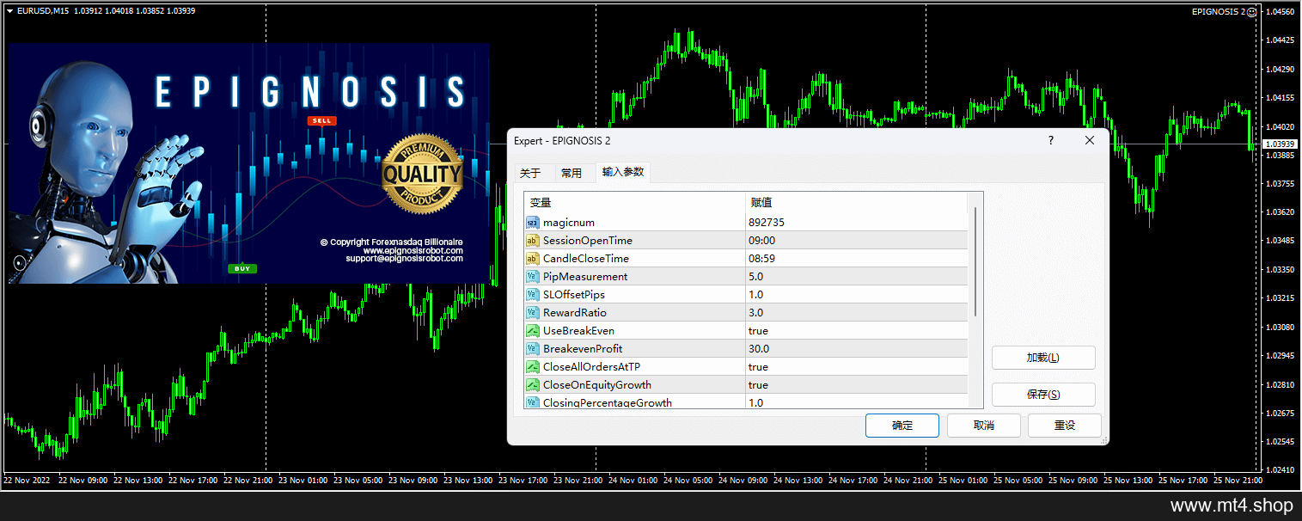Click the 重设 reset button
The width and height of the screenshot is (1302, 521).
(1065, 426)
